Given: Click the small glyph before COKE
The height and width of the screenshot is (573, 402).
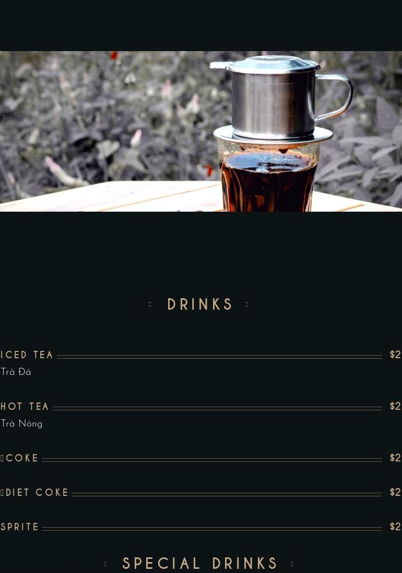Looking at the screenshot, I should pos(2,458).
